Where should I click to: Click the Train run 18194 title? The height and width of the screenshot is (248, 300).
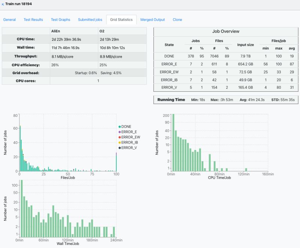[x=18, y=4]
